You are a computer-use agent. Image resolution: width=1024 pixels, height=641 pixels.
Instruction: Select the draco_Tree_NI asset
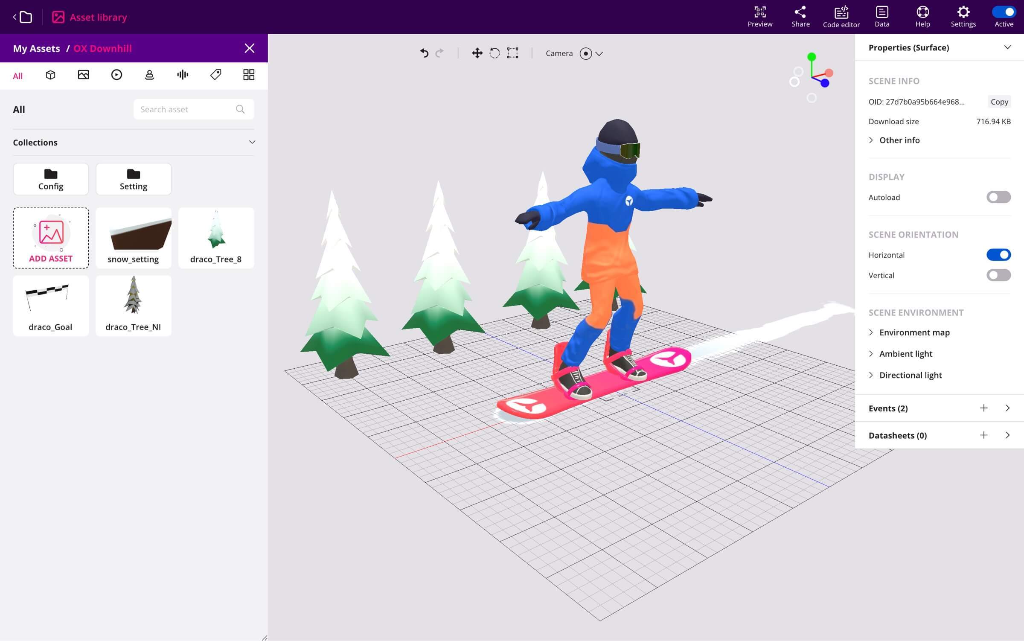coord(134,306)
